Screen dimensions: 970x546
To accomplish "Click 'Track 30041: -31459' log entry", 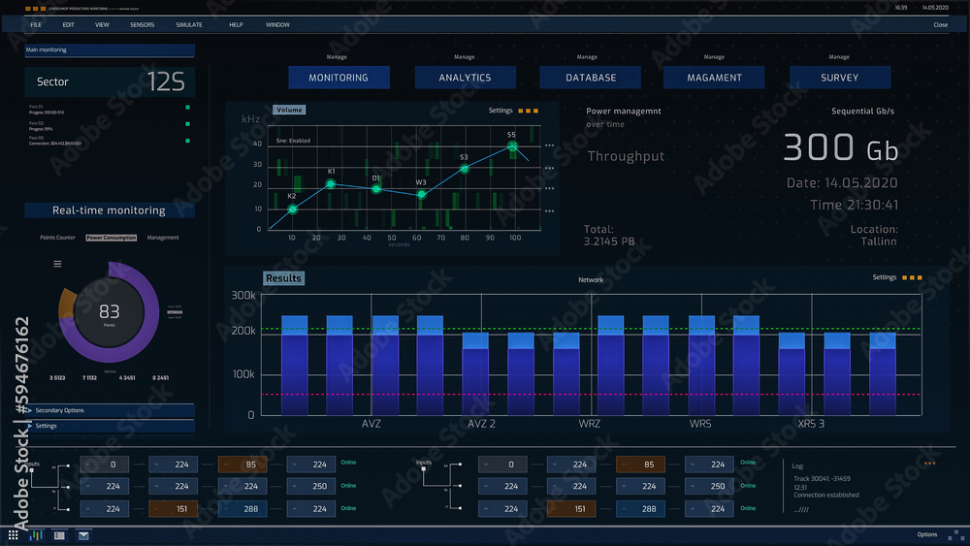I will point(823,479).
